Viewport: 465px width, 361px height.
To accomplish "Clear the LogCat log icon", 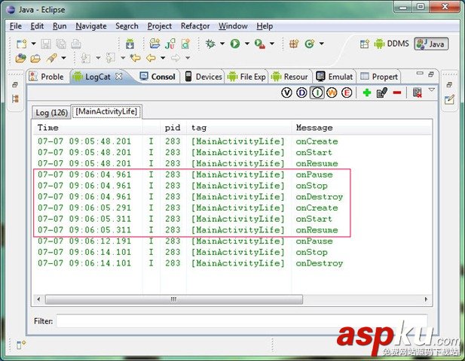I will click(x=418, y=93).
